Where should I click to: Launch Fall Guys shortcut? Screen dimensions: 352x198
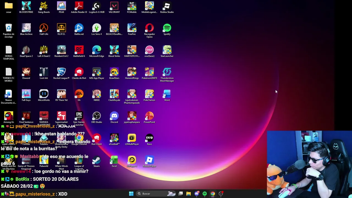point(26,95)
